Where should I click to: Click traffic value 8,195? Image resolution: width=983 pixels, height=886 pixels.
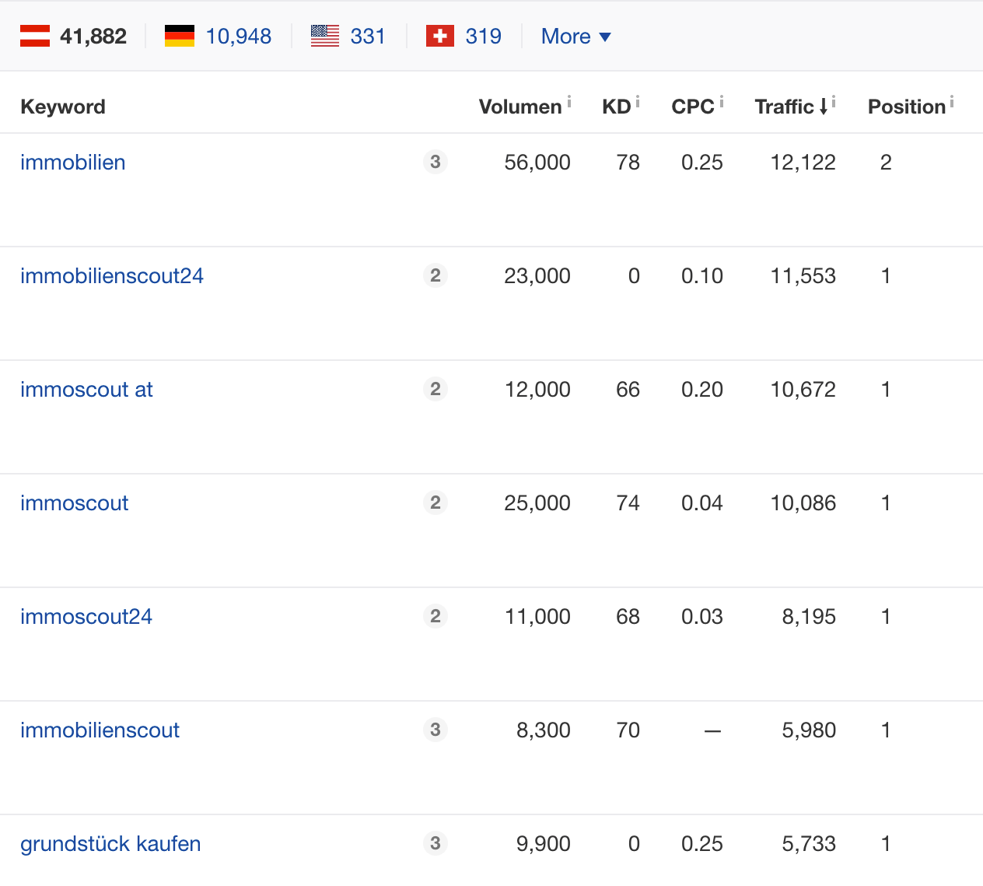click(x=809, y=617)
